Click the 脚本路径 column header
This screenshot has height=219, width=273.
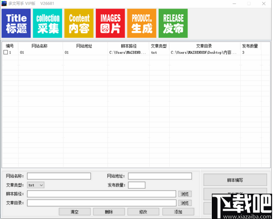click(129, 46)
